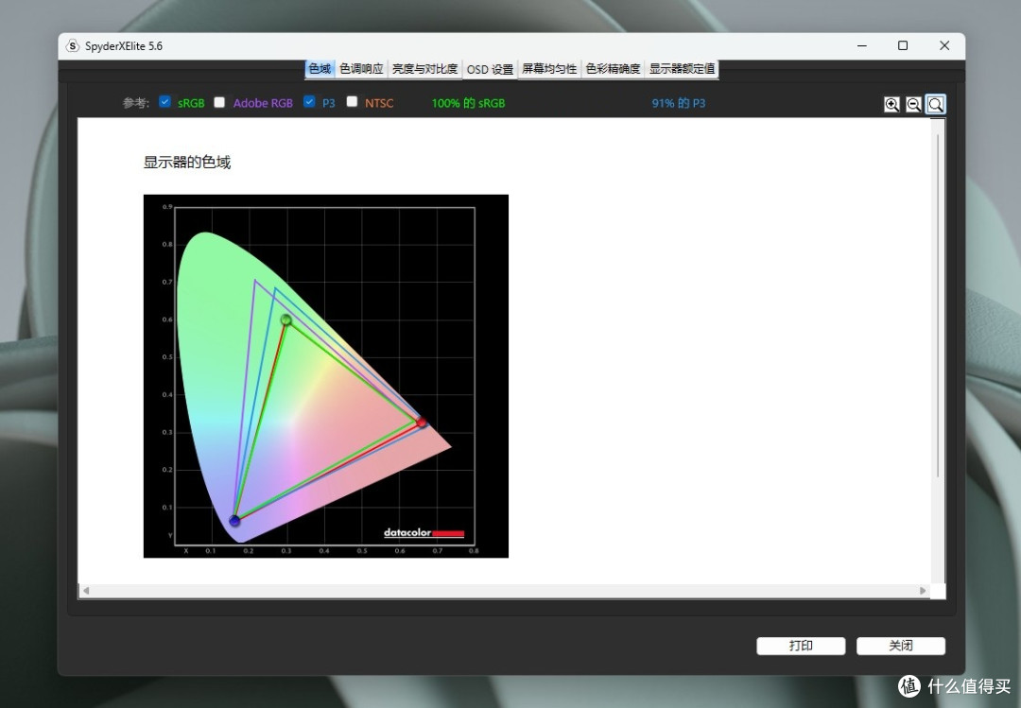
Task: Click the 显示器的色域 heading
Action: pos(187,163)
